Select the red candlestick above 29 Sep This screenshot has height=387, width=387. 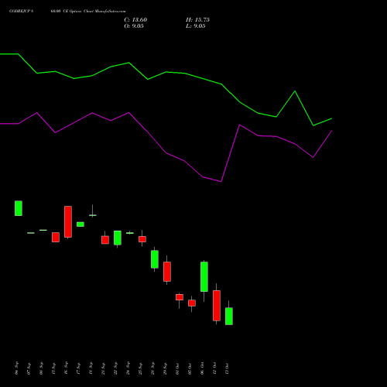167,272
